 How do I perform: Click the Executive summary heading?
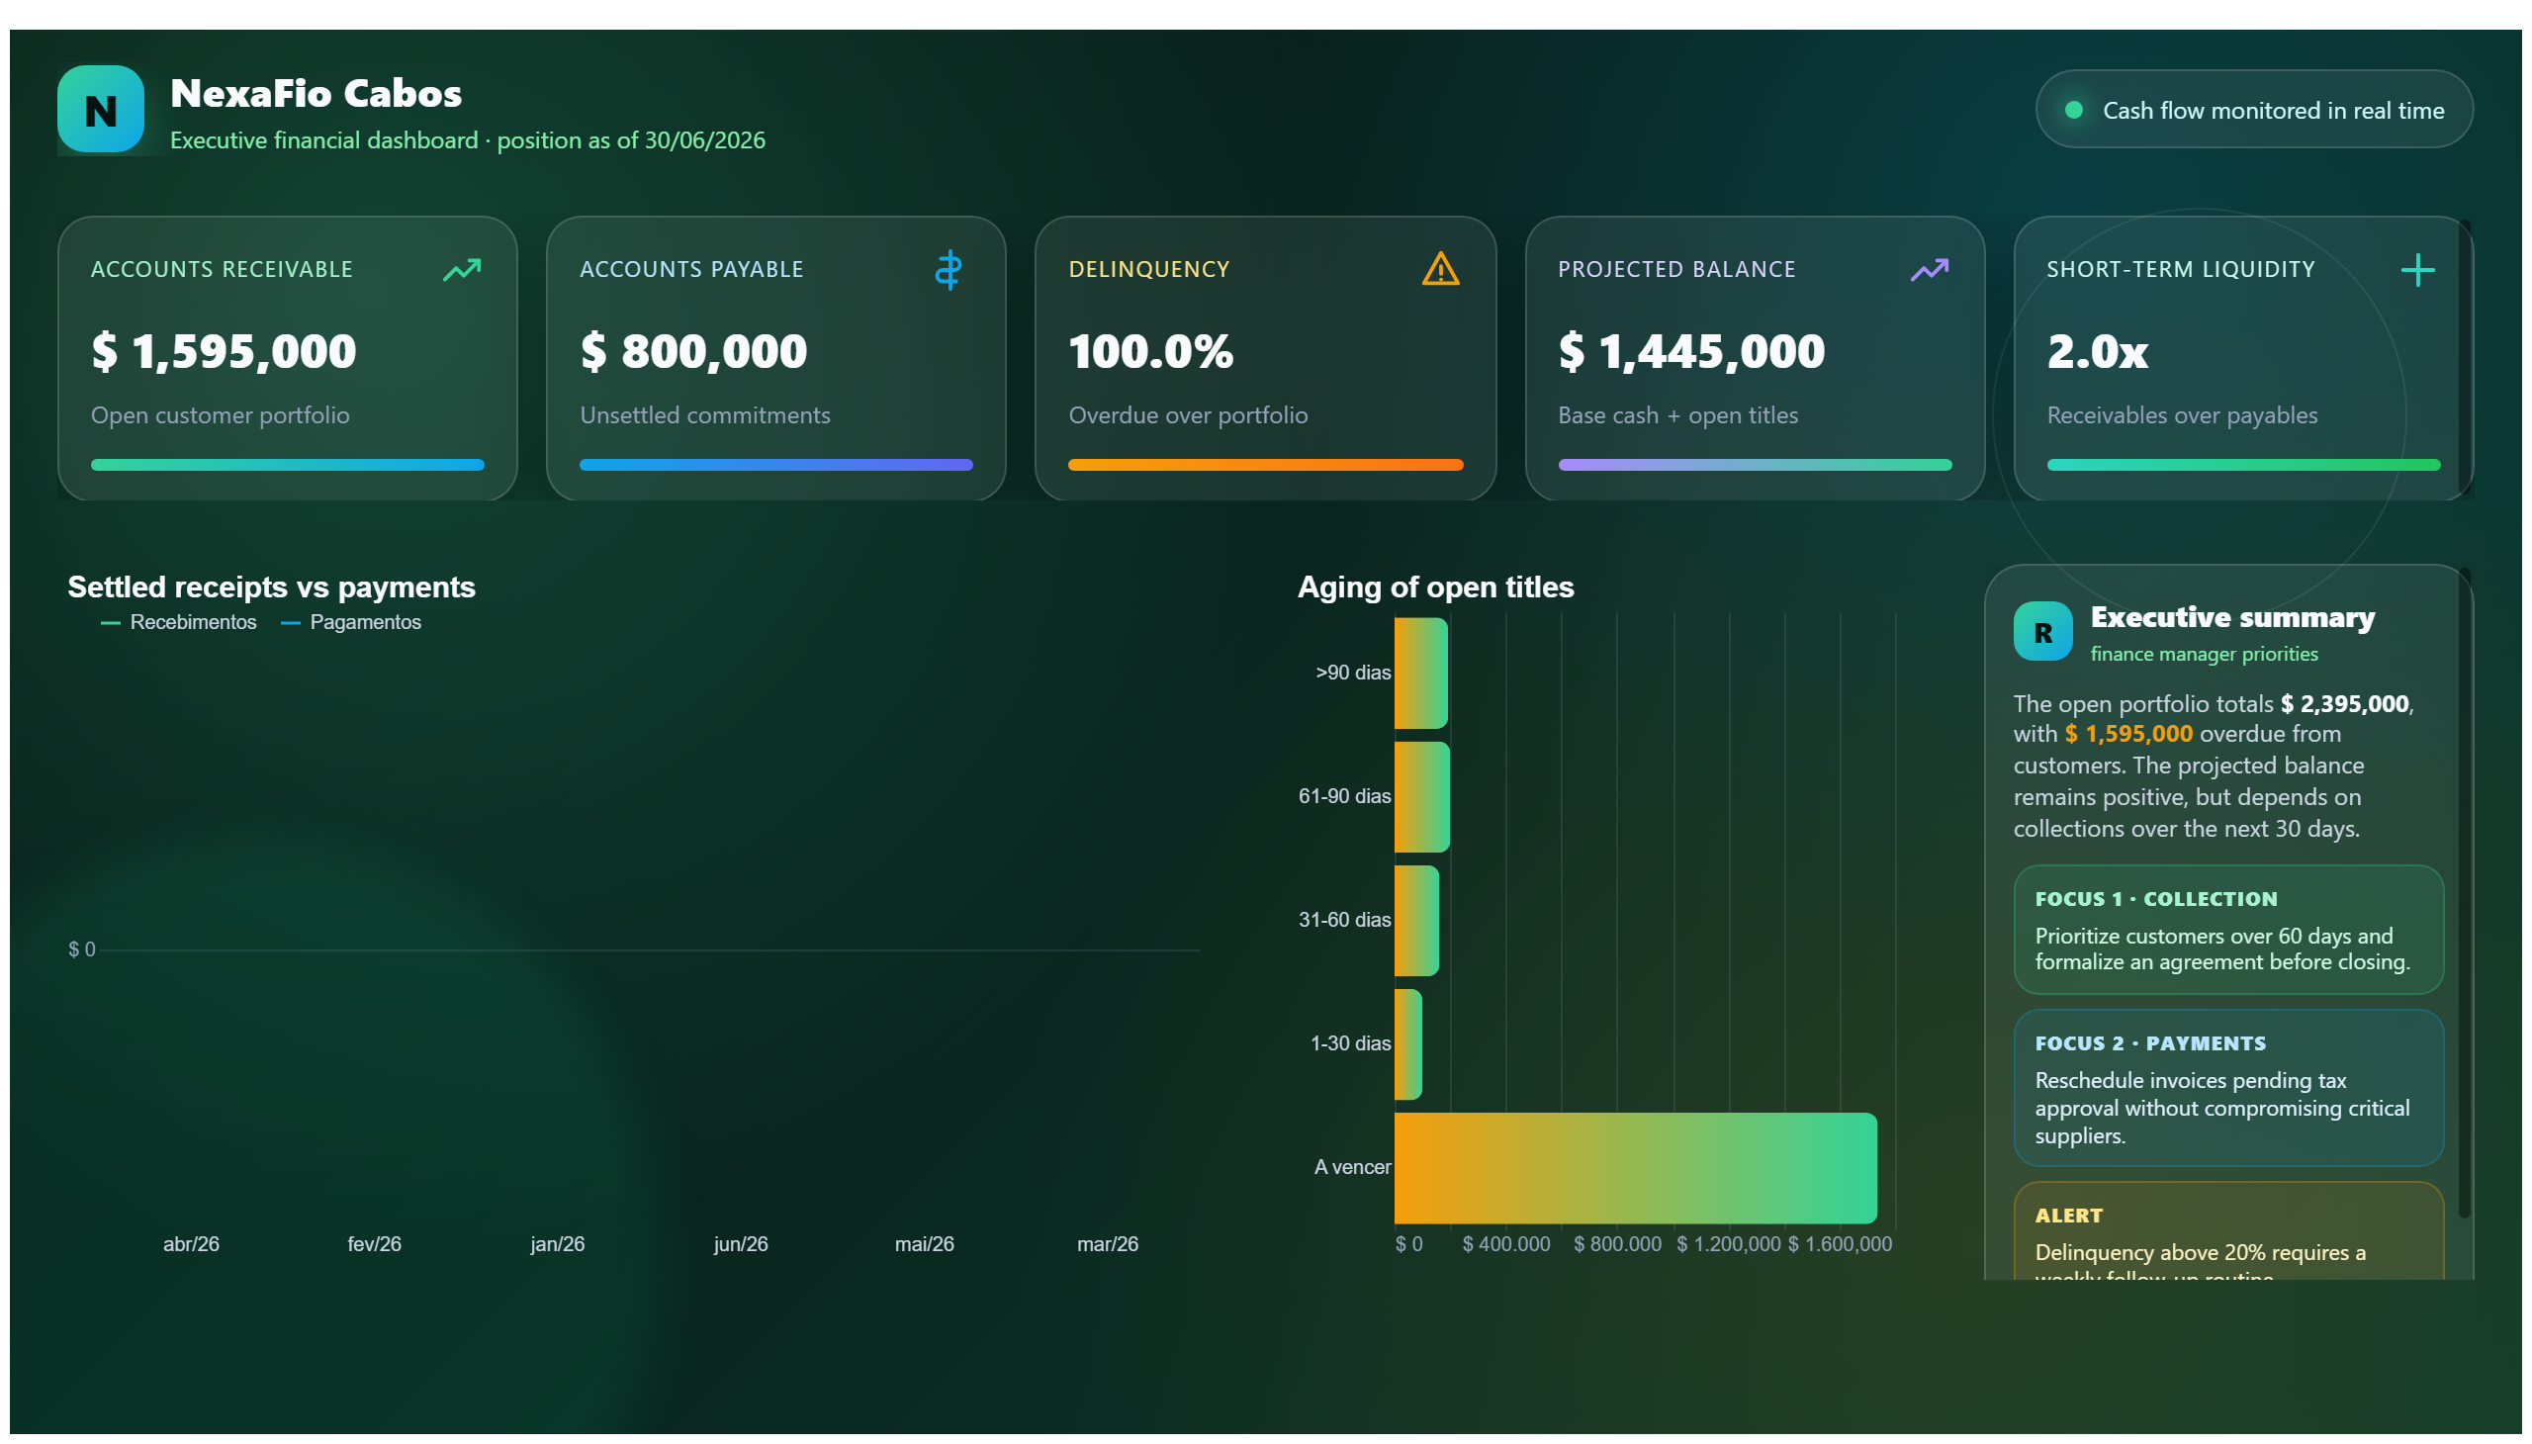[x=2232, y=618]
